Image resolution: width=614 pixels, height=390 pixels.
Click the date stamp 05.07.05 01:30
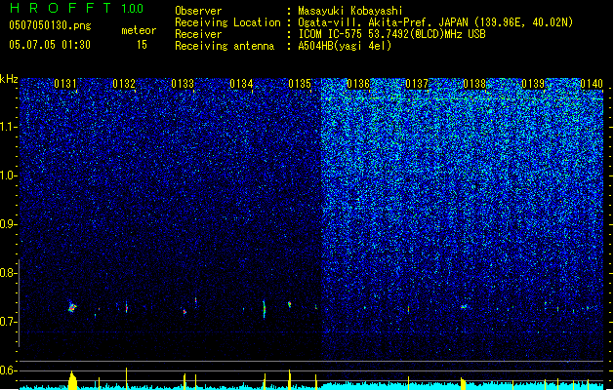(50, 45)
